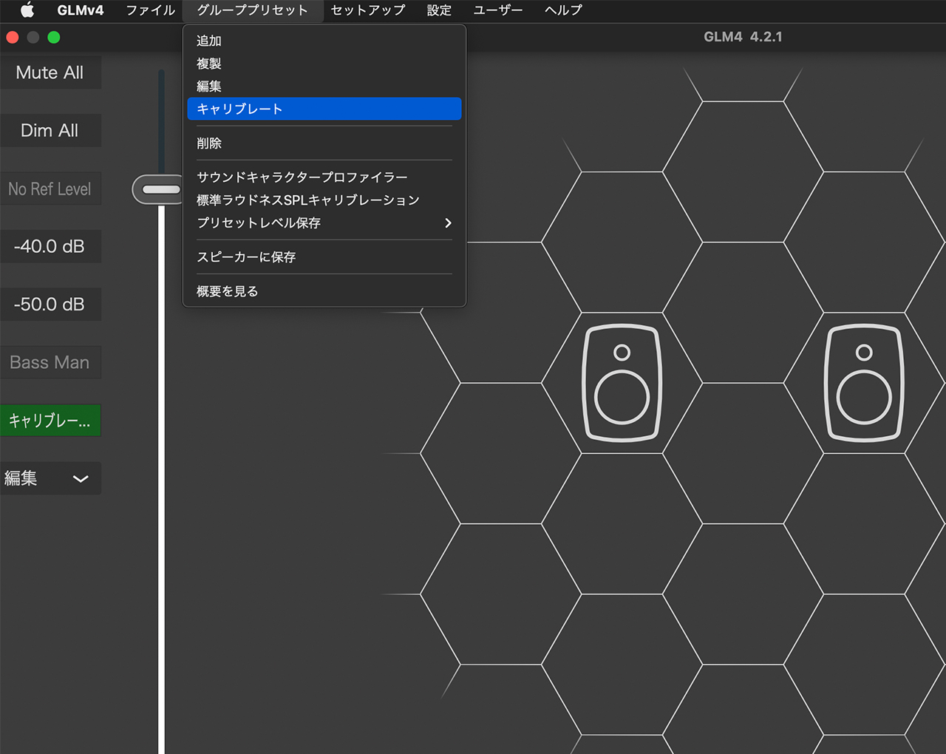Expand the プリセットレベル保存 submenu

pyautogui.click(x=324, y=223)
